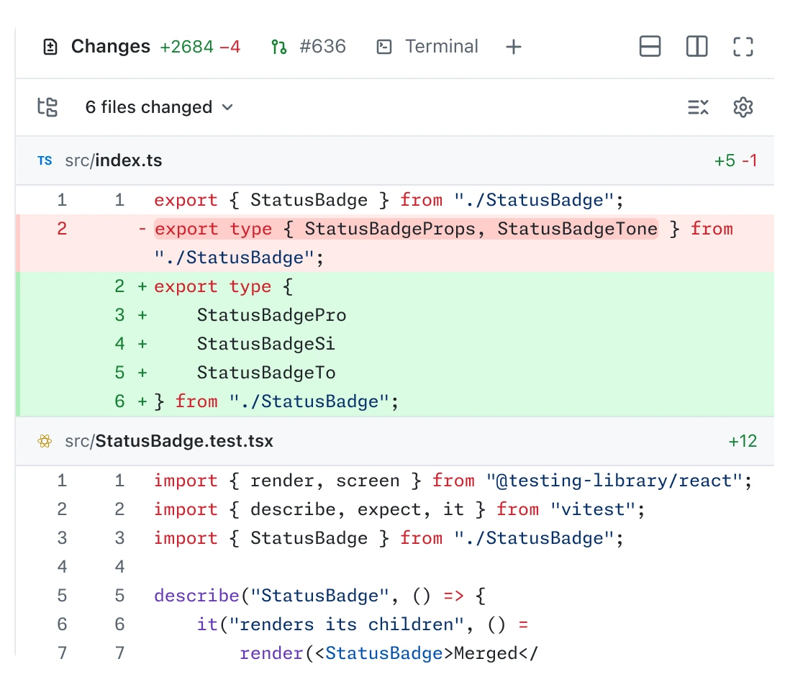Open pull request #636 tab
The height and width of the screenshot is (682, 790).
[x=309, y=47]
